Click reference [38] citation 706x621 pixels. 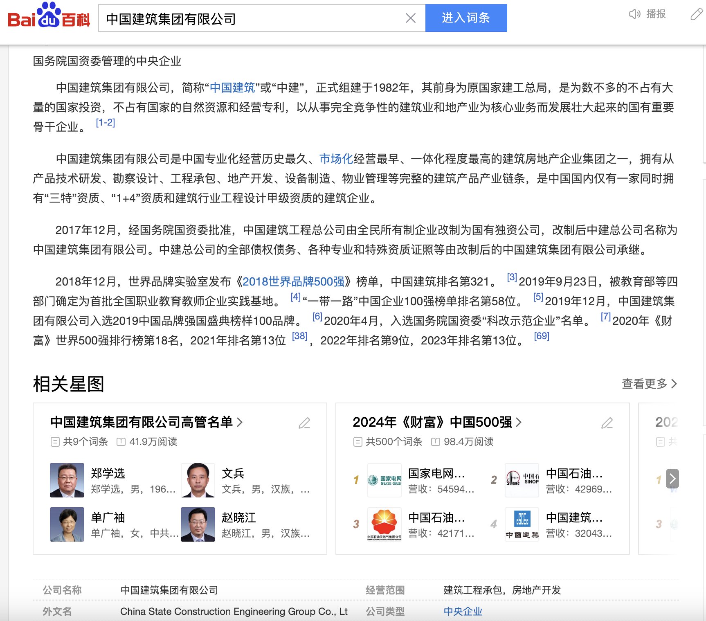pyautogui.click(x=299, y=336)
